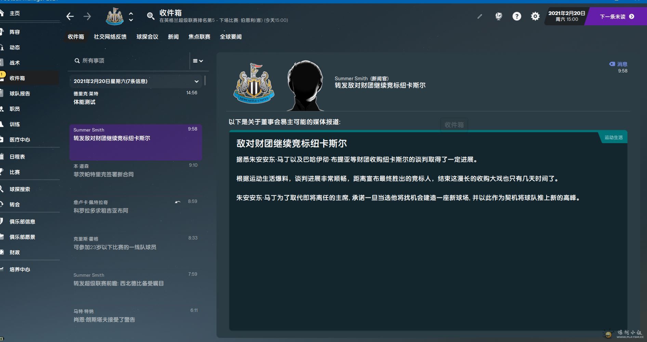Open the settings gear icon
The height and width of the screenshot is (342, 647).
(x=535, y=16)
